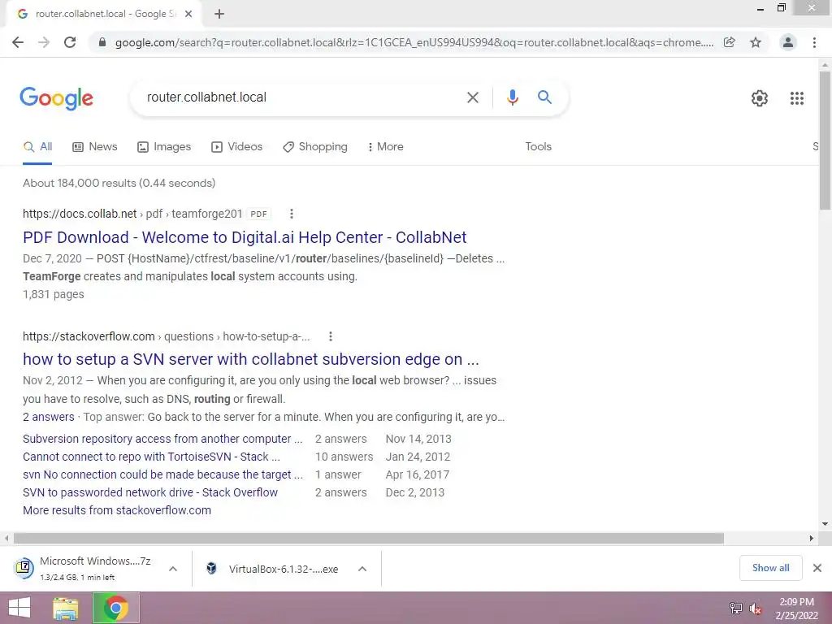The width and height of the screenshot is (832, 624).
Task: Click the scroll down arrow
Action: pyautogui.click(x=825, y=524)
